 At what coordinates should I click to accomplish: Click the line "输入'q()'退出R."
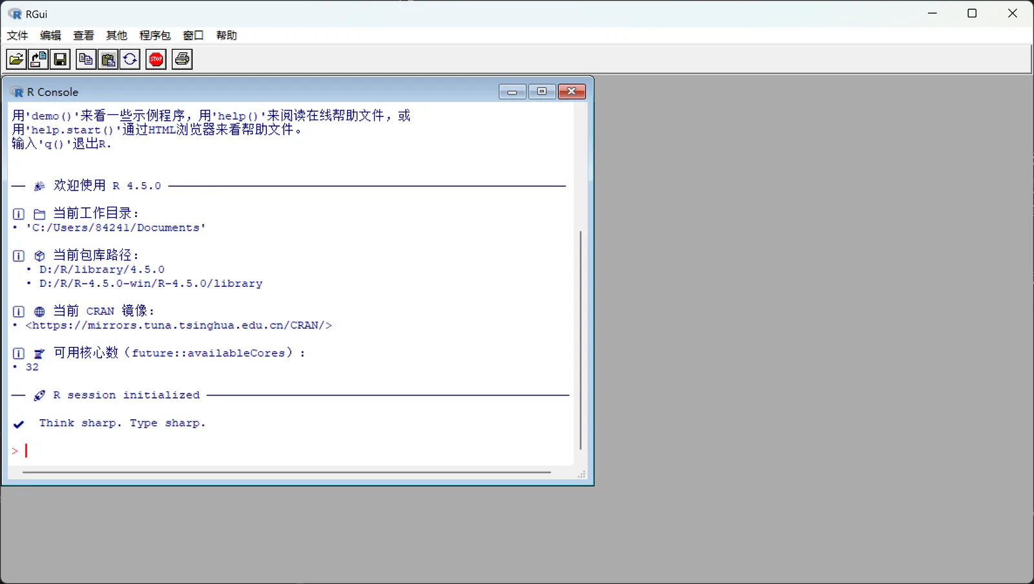point(61,143)
